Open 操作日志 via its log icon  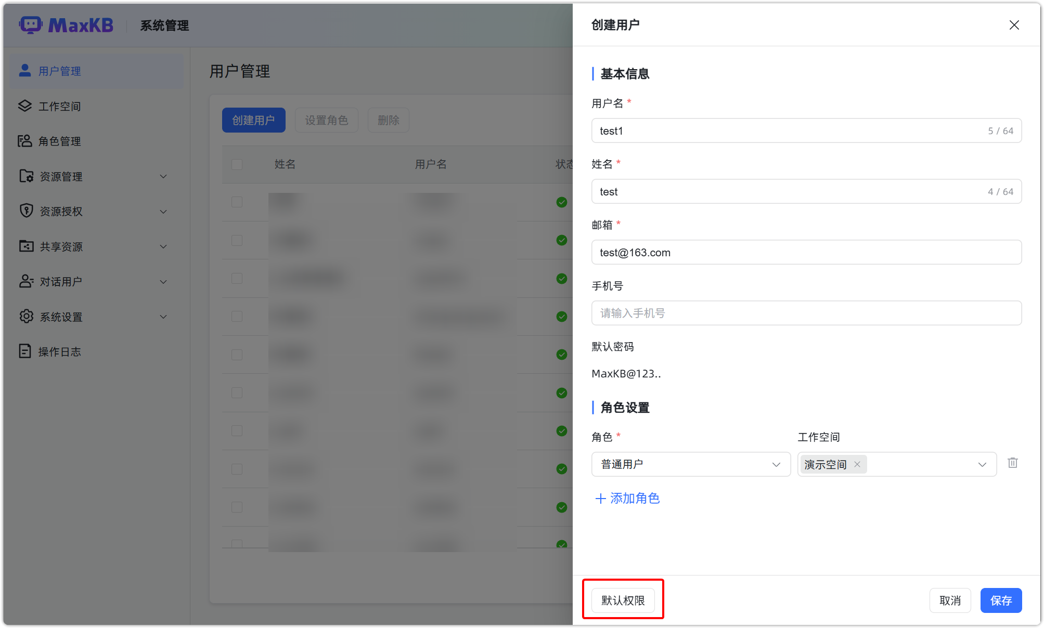click(x=24, y=351)
